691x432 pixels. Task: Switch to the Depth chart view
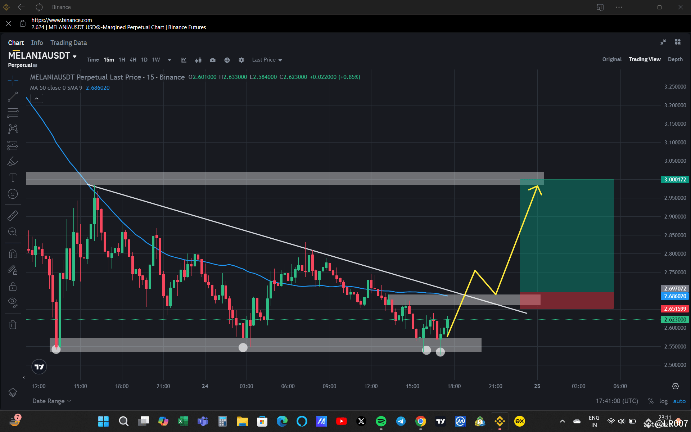click(675, 59)
